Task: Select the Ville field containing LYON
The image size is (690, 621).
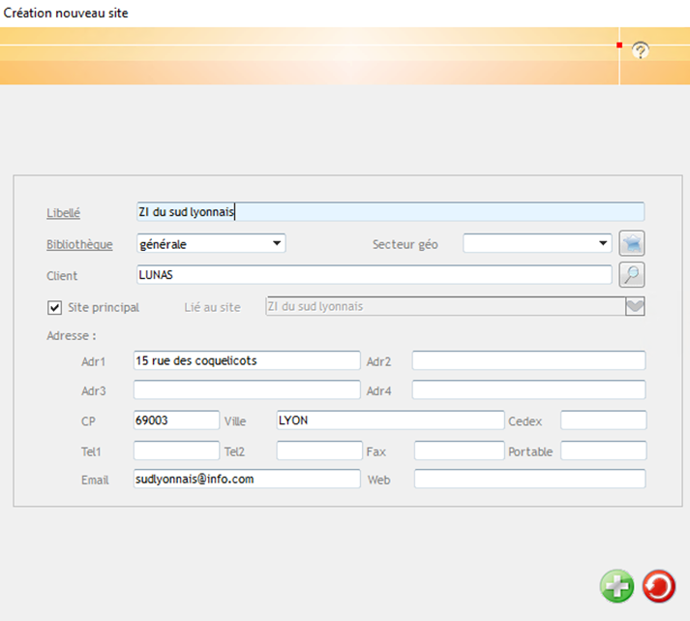Action: 390,420
